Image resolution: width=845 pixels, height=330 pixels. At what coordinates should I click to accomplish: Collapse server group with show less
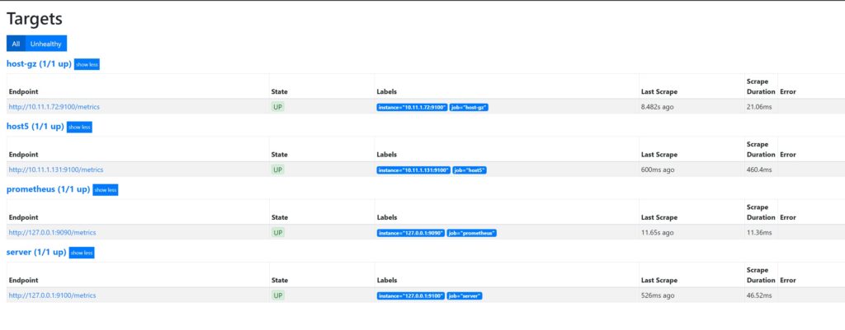(82, 253)
